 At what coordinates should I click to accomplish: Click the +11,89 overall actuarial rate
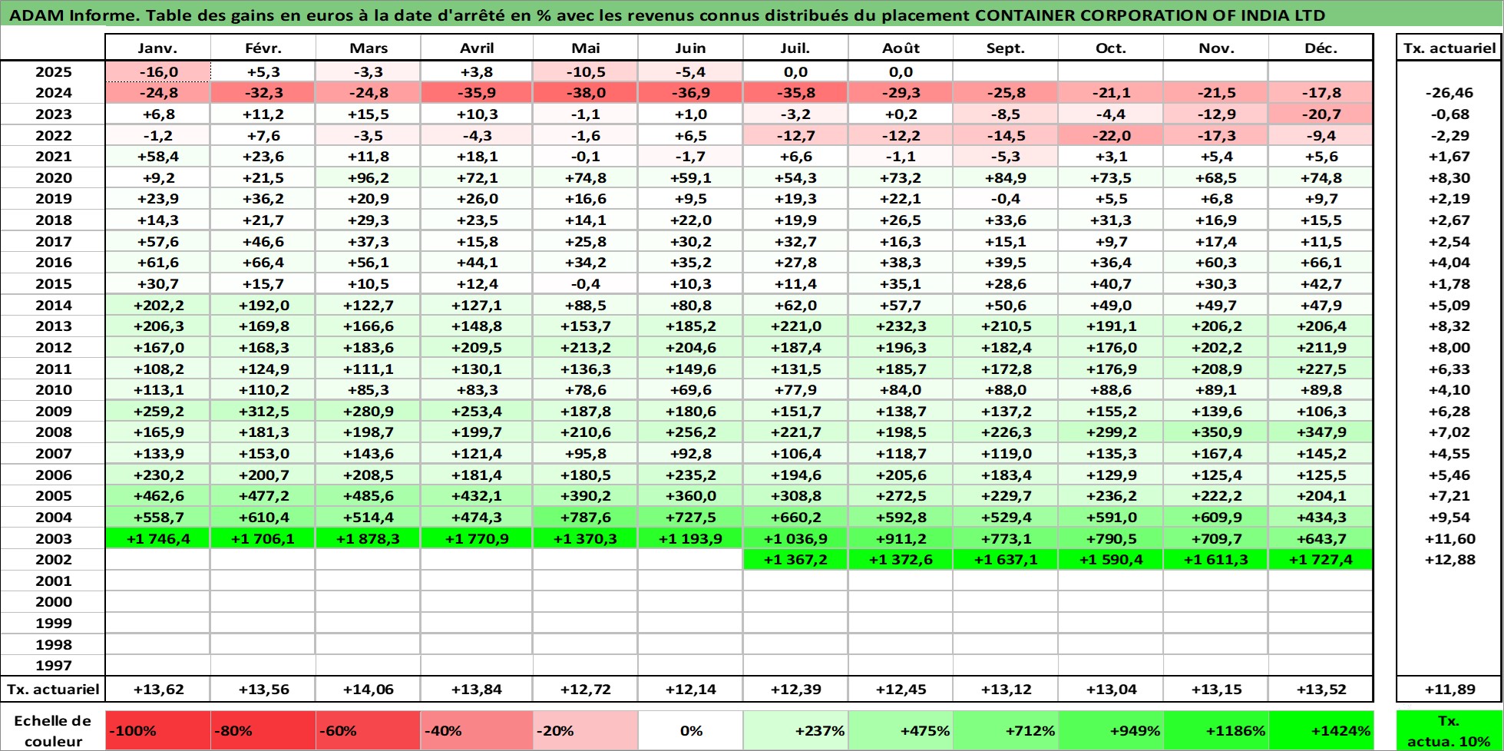[x=1449, y=690]
